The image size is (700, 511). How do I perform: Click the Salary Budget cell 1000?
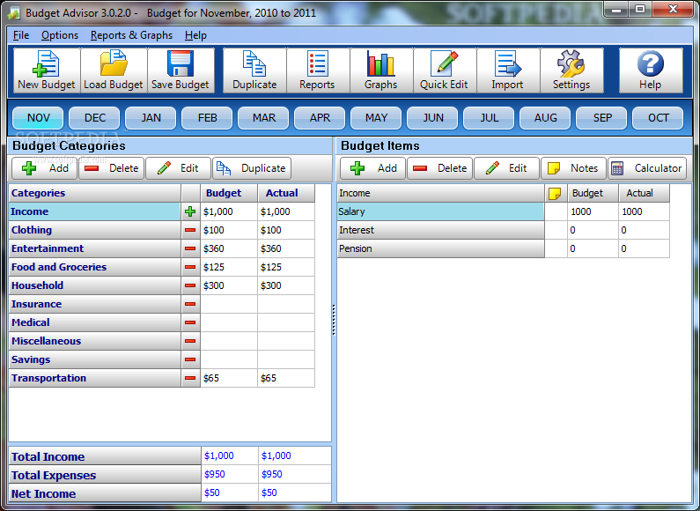(593, 211)
